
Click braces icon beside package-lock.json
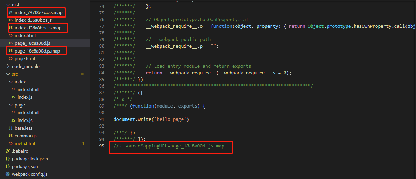[x=7, y=159]
